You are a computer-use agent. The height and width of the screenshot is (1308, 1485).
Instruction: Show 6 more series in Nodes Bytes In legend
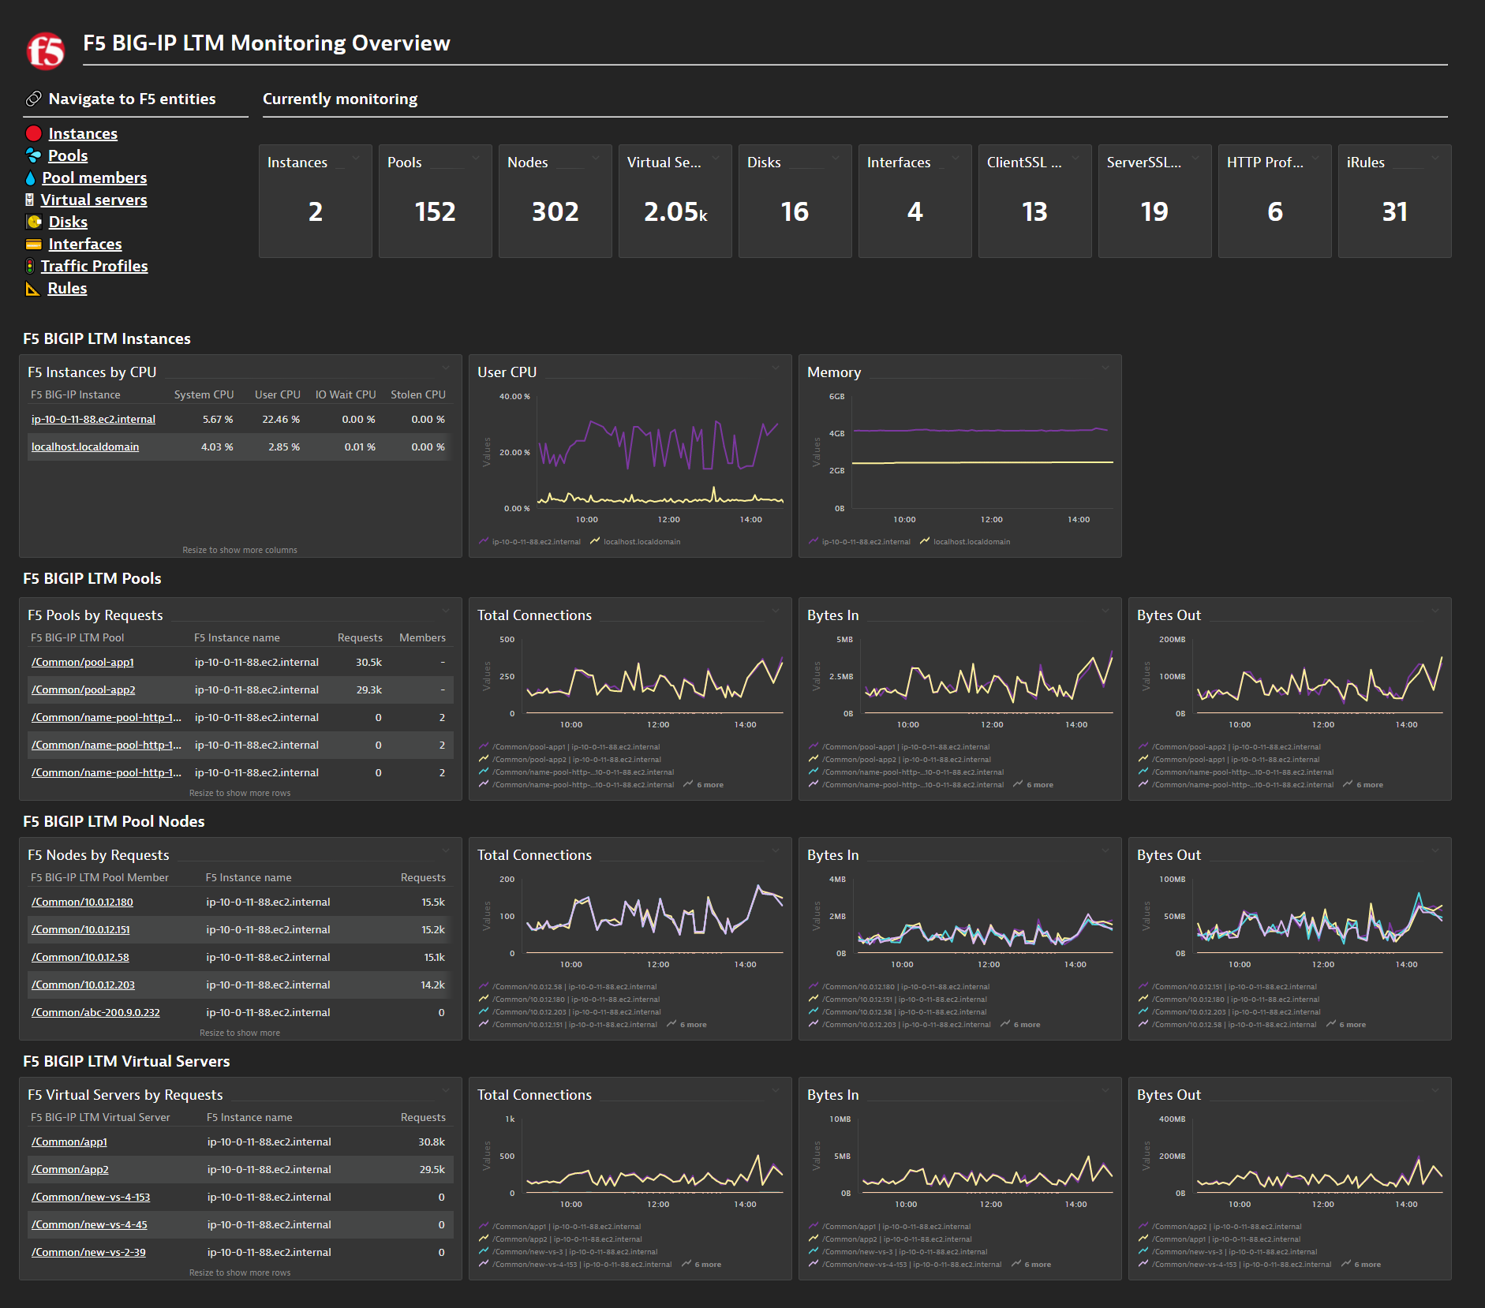tap(1020, 1024)
